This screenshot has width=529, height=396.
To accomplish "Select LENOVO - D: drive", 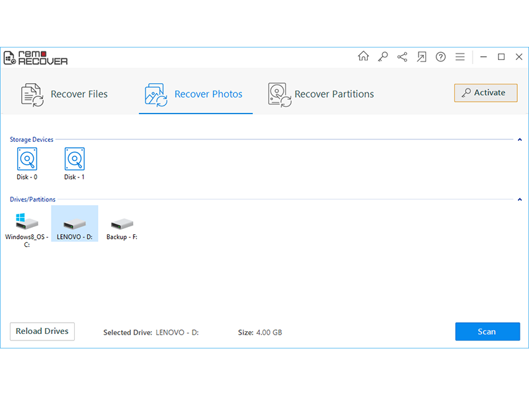I will (75, 224).
